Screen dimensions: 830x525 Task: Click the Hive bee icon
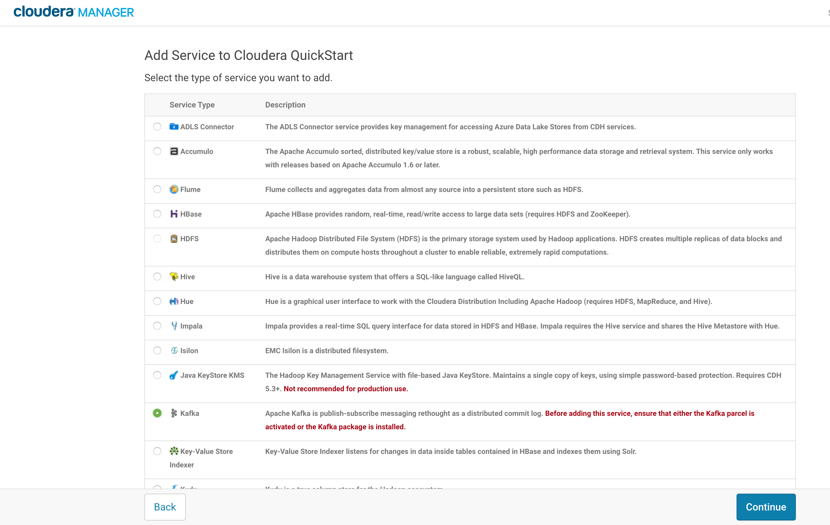click(x=174, y=276)
